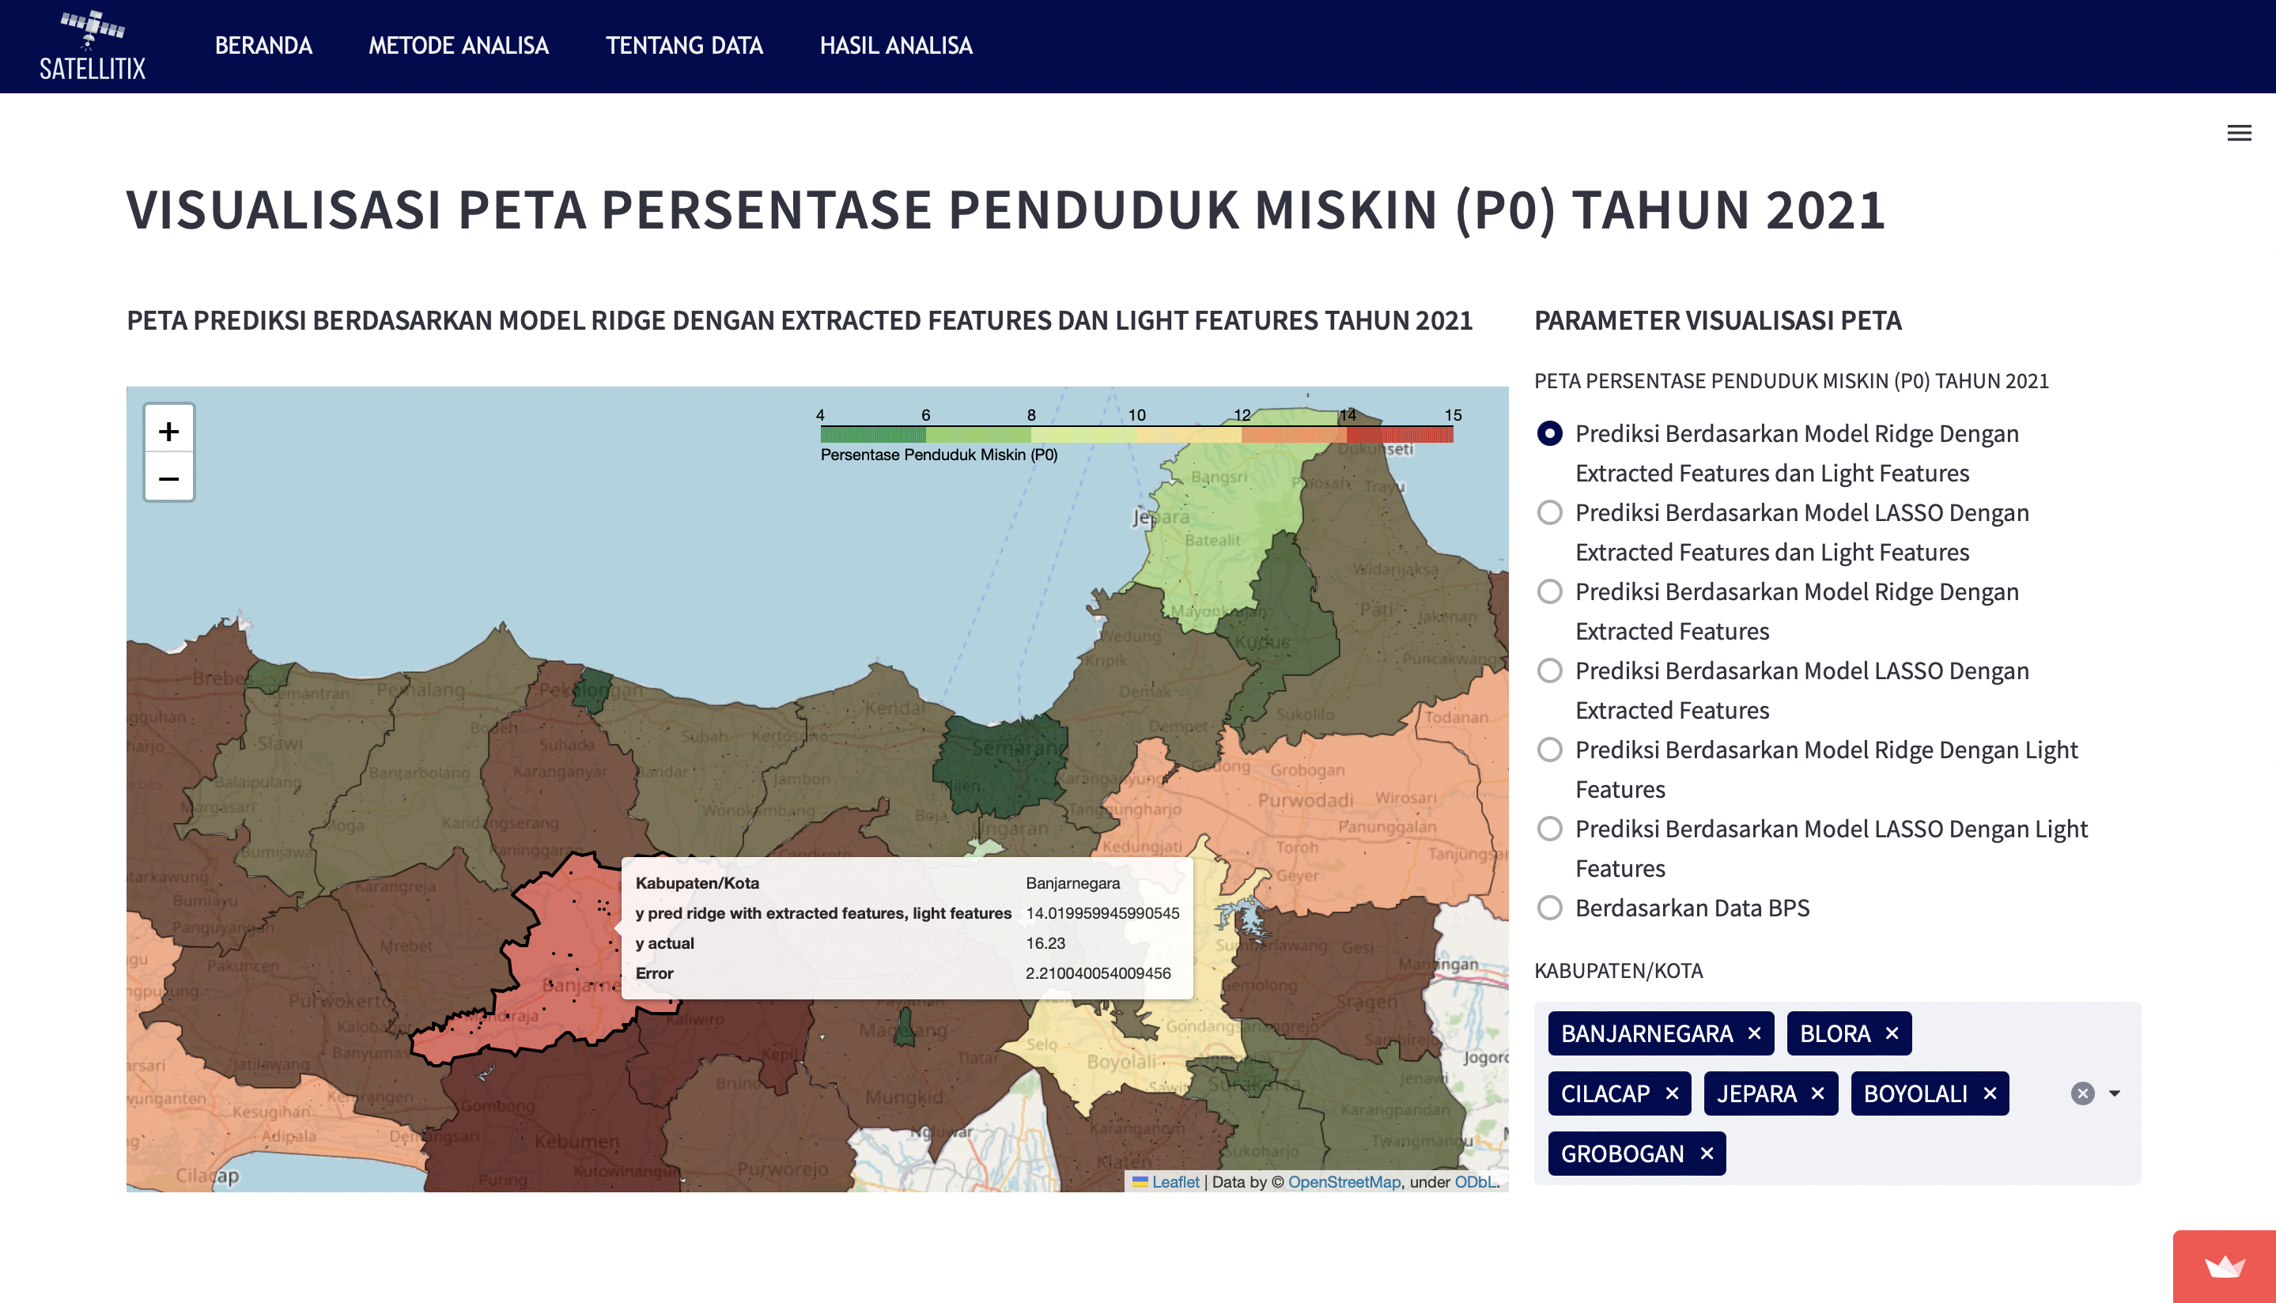This screenshot has width=2276, height=1303.
Task: Click the Streamlit crown badge
Action: click(2224, 1267)
